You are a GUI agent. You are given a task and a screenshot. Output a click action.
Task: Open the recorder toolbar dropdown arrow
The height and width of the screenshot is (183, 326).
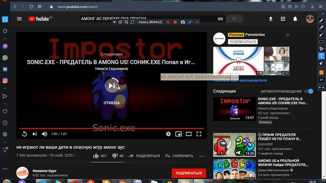[114, 22]
